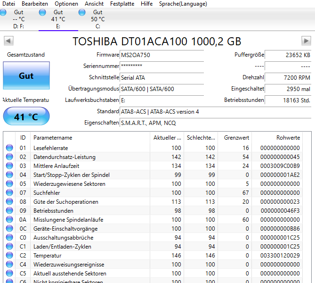Click the 41 °C temperature button

(26, 116)
